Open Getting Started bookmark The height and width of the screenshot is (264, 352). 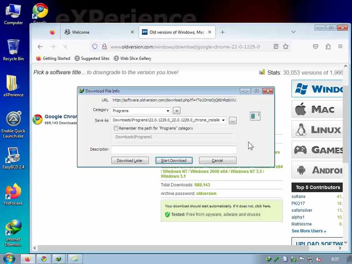(x=53, y=58)
